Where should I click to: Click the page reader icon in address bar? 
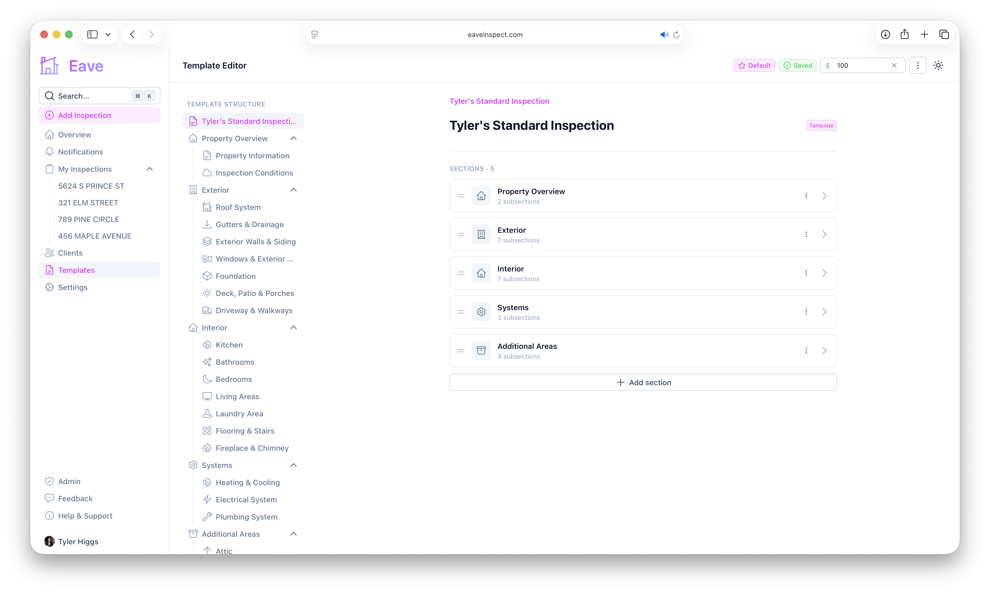click(x=314, y=34)
